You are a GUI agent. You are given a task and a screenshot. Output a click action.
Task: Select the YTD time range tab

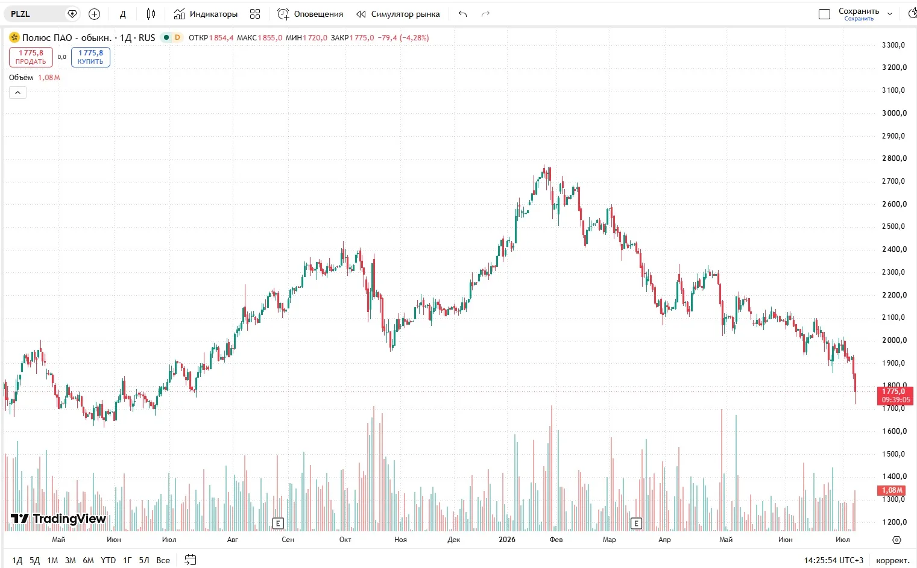108,560
